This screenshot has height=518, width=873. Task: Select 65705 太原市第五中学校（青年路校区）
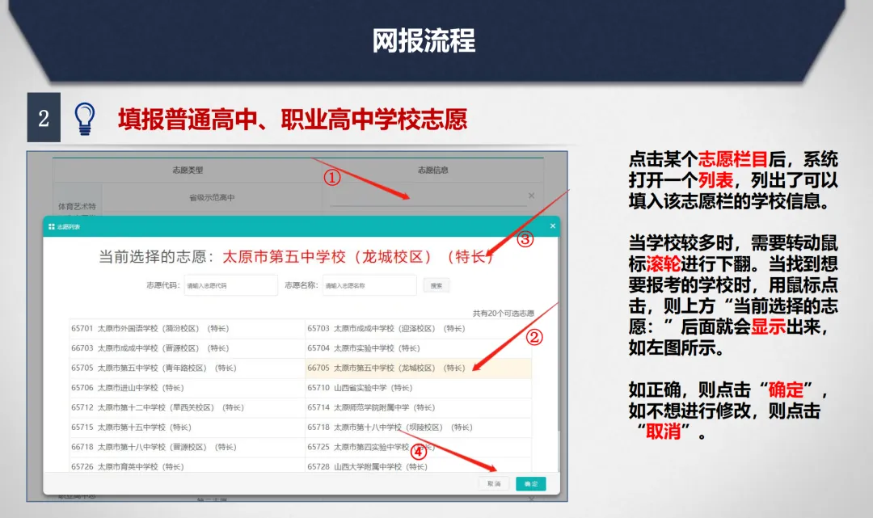coord(187,368)
